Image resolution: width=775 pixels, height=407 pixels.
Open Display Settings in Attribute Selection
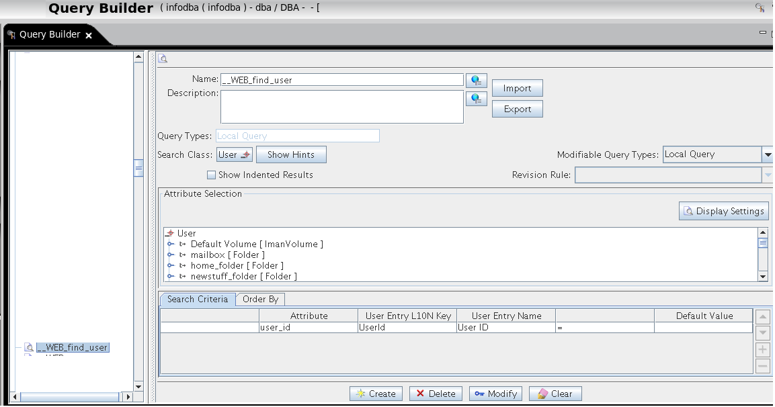tap(723, 210)
